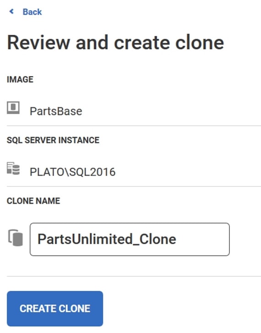Click the SQL SERVER INSTANCE label
This screenshot has width=261, height=333.
[53, 140]
